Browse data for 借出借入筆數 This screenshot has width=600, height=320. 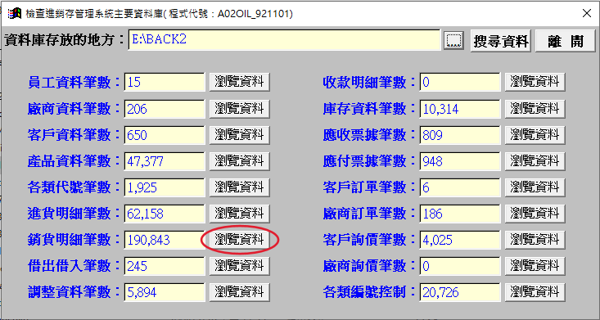(239, 265)
